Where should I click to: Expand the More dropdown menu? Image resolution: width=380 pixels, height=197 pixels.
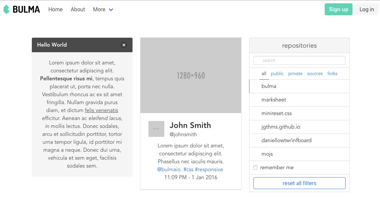coord(103,10)
